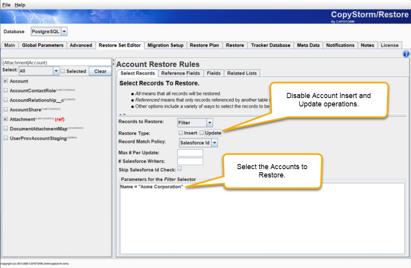
Task: Check the Selected filter checkbox
Action: pyautogui.click(x=63, y=71)
